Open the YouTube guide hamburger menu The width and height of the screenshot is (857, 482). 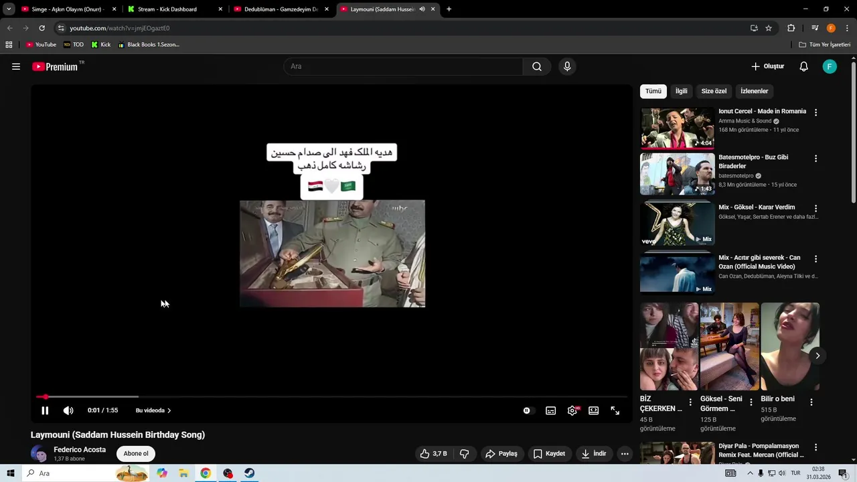tap(16, 66)
